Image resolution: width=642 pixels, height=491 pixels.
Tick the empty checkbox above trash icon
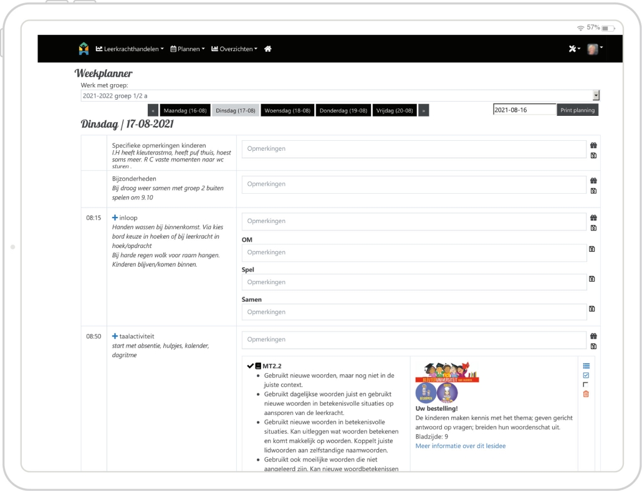[x=585, y=384]
